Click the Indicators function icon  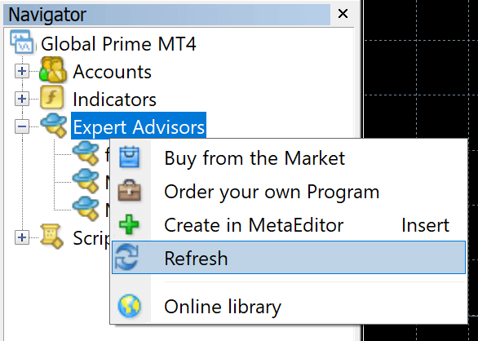pos(52,97)
